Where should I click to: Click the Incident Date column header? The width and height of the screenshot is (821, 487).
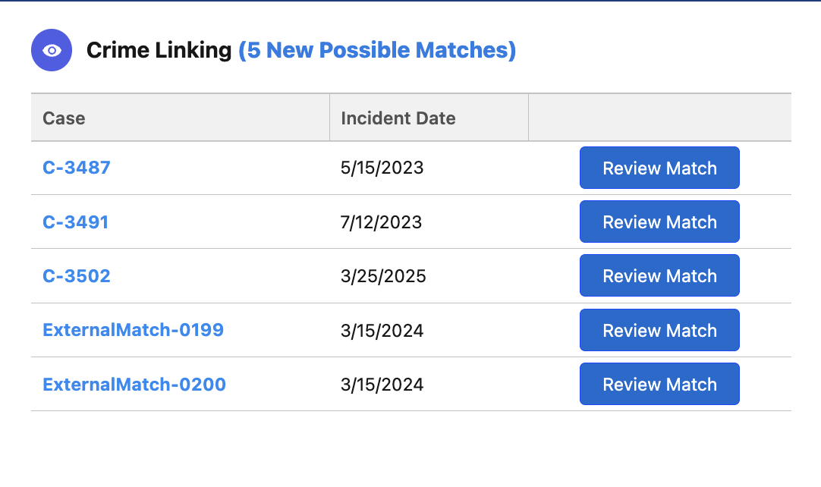click(398, 118)
